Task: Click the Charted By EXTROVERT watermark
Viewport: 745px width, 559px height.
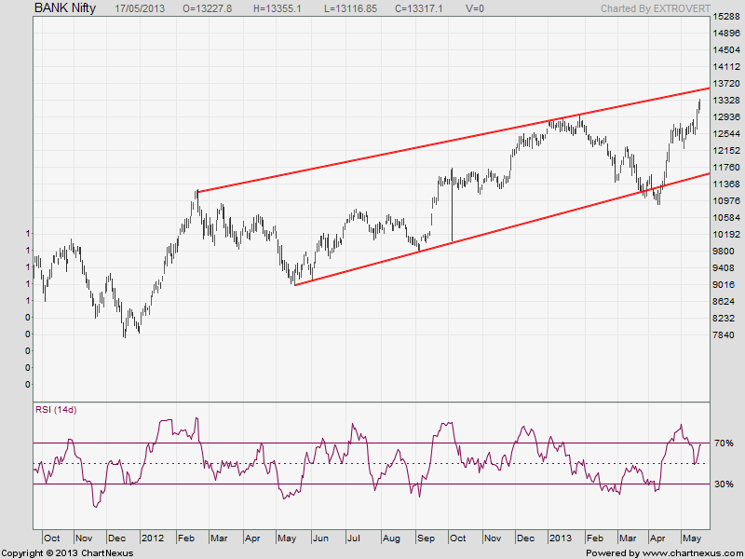Action: 654,7
